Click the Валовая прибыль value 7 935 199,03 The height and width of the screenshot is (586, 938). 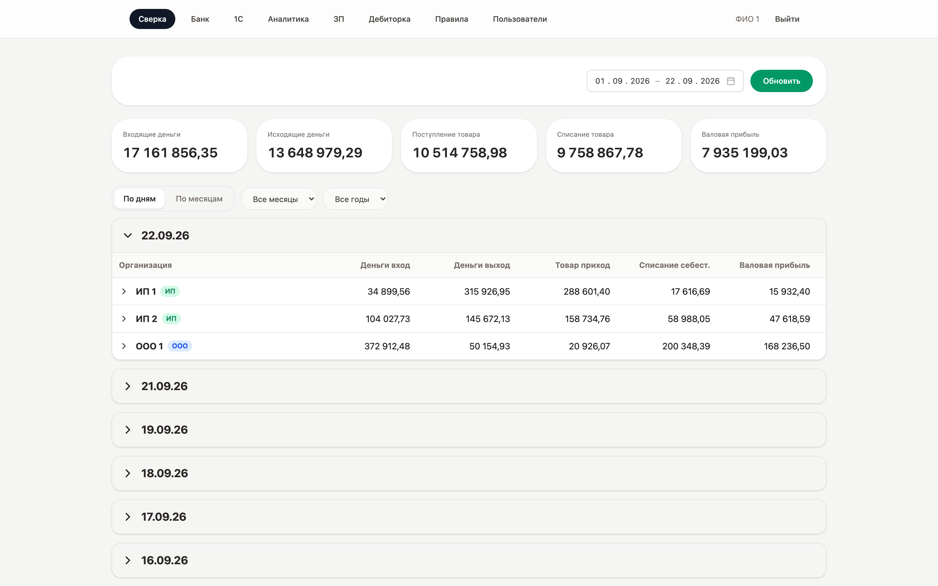point(745,153)
